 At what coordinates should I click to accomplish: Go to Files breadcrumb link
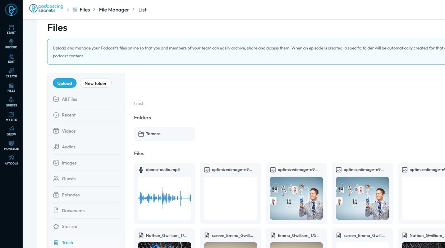[85, 10]
